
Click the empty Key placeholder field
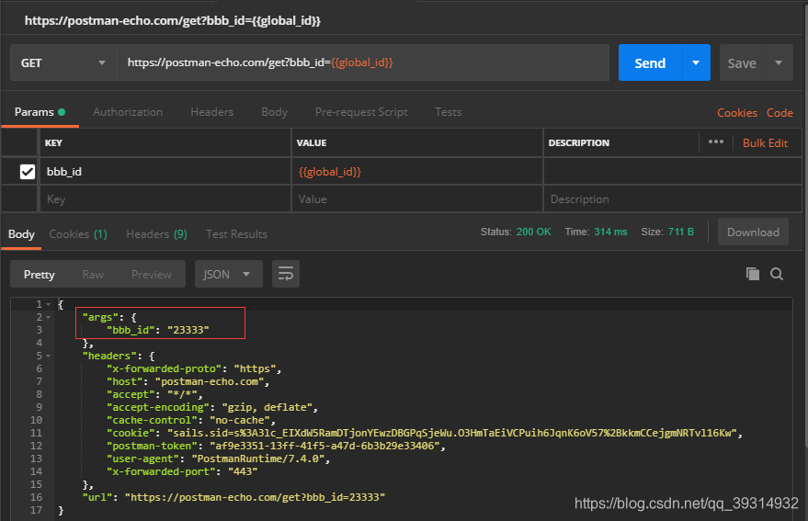165,198
